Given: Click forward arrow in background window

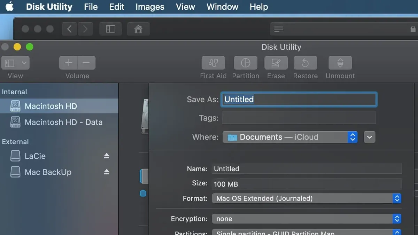Looking at the screenshot, I should (x=85, y=29).
